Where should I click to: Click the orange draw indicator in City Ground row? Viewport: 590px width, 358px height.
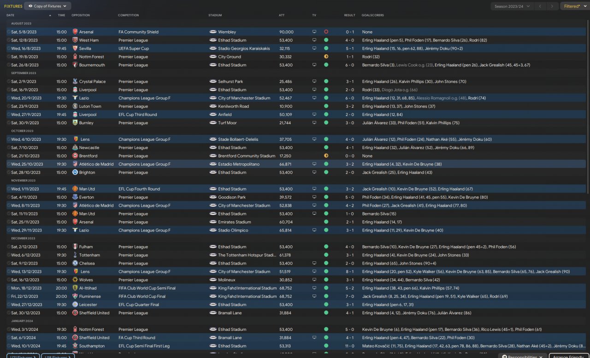pyautogui.click(x=326, y=57)
